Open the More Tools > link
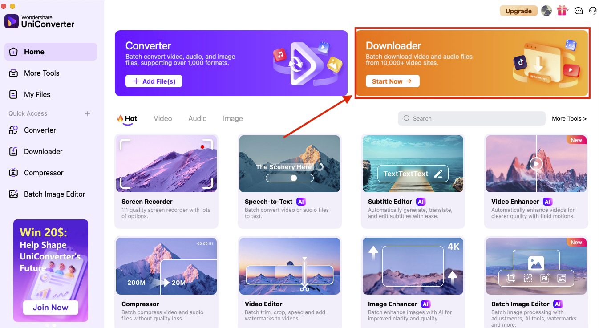The height and width of the screenshot is (328, 599). click(x=569, y=118)
